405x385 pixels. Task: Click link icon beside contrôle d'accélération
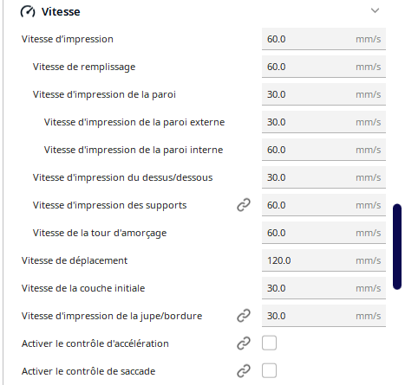pos(244,343)
